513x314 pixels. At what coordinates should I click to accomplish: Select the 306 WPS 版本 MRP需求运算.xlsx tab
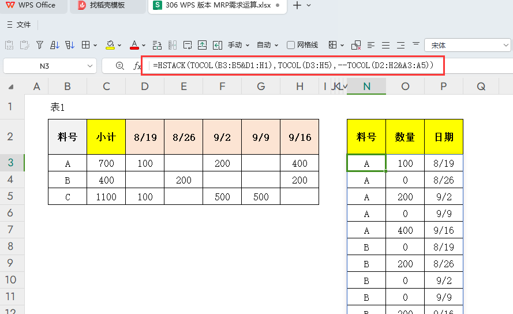218,6
